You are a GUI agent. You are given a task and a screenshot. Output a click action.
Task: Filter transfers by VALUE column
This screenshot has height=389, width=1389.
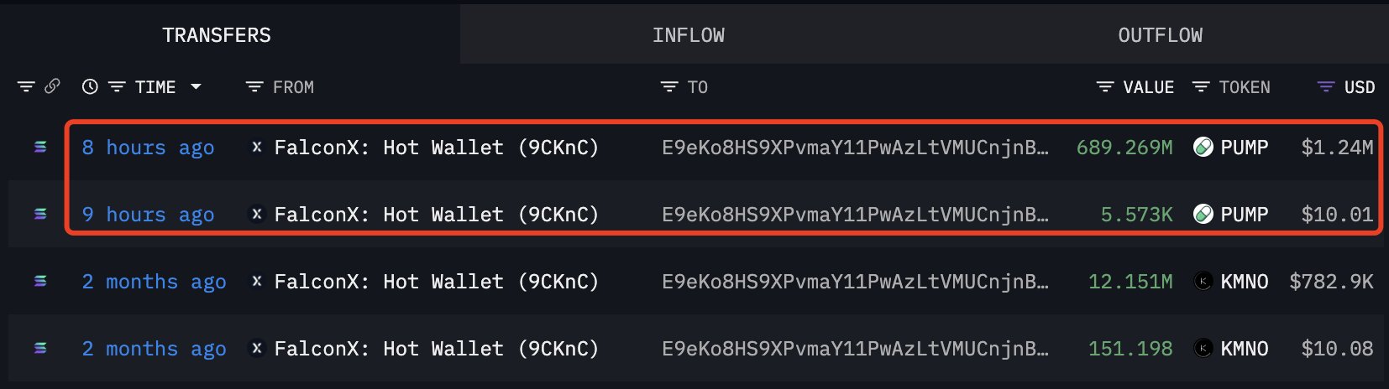[x=1105, y=87]
